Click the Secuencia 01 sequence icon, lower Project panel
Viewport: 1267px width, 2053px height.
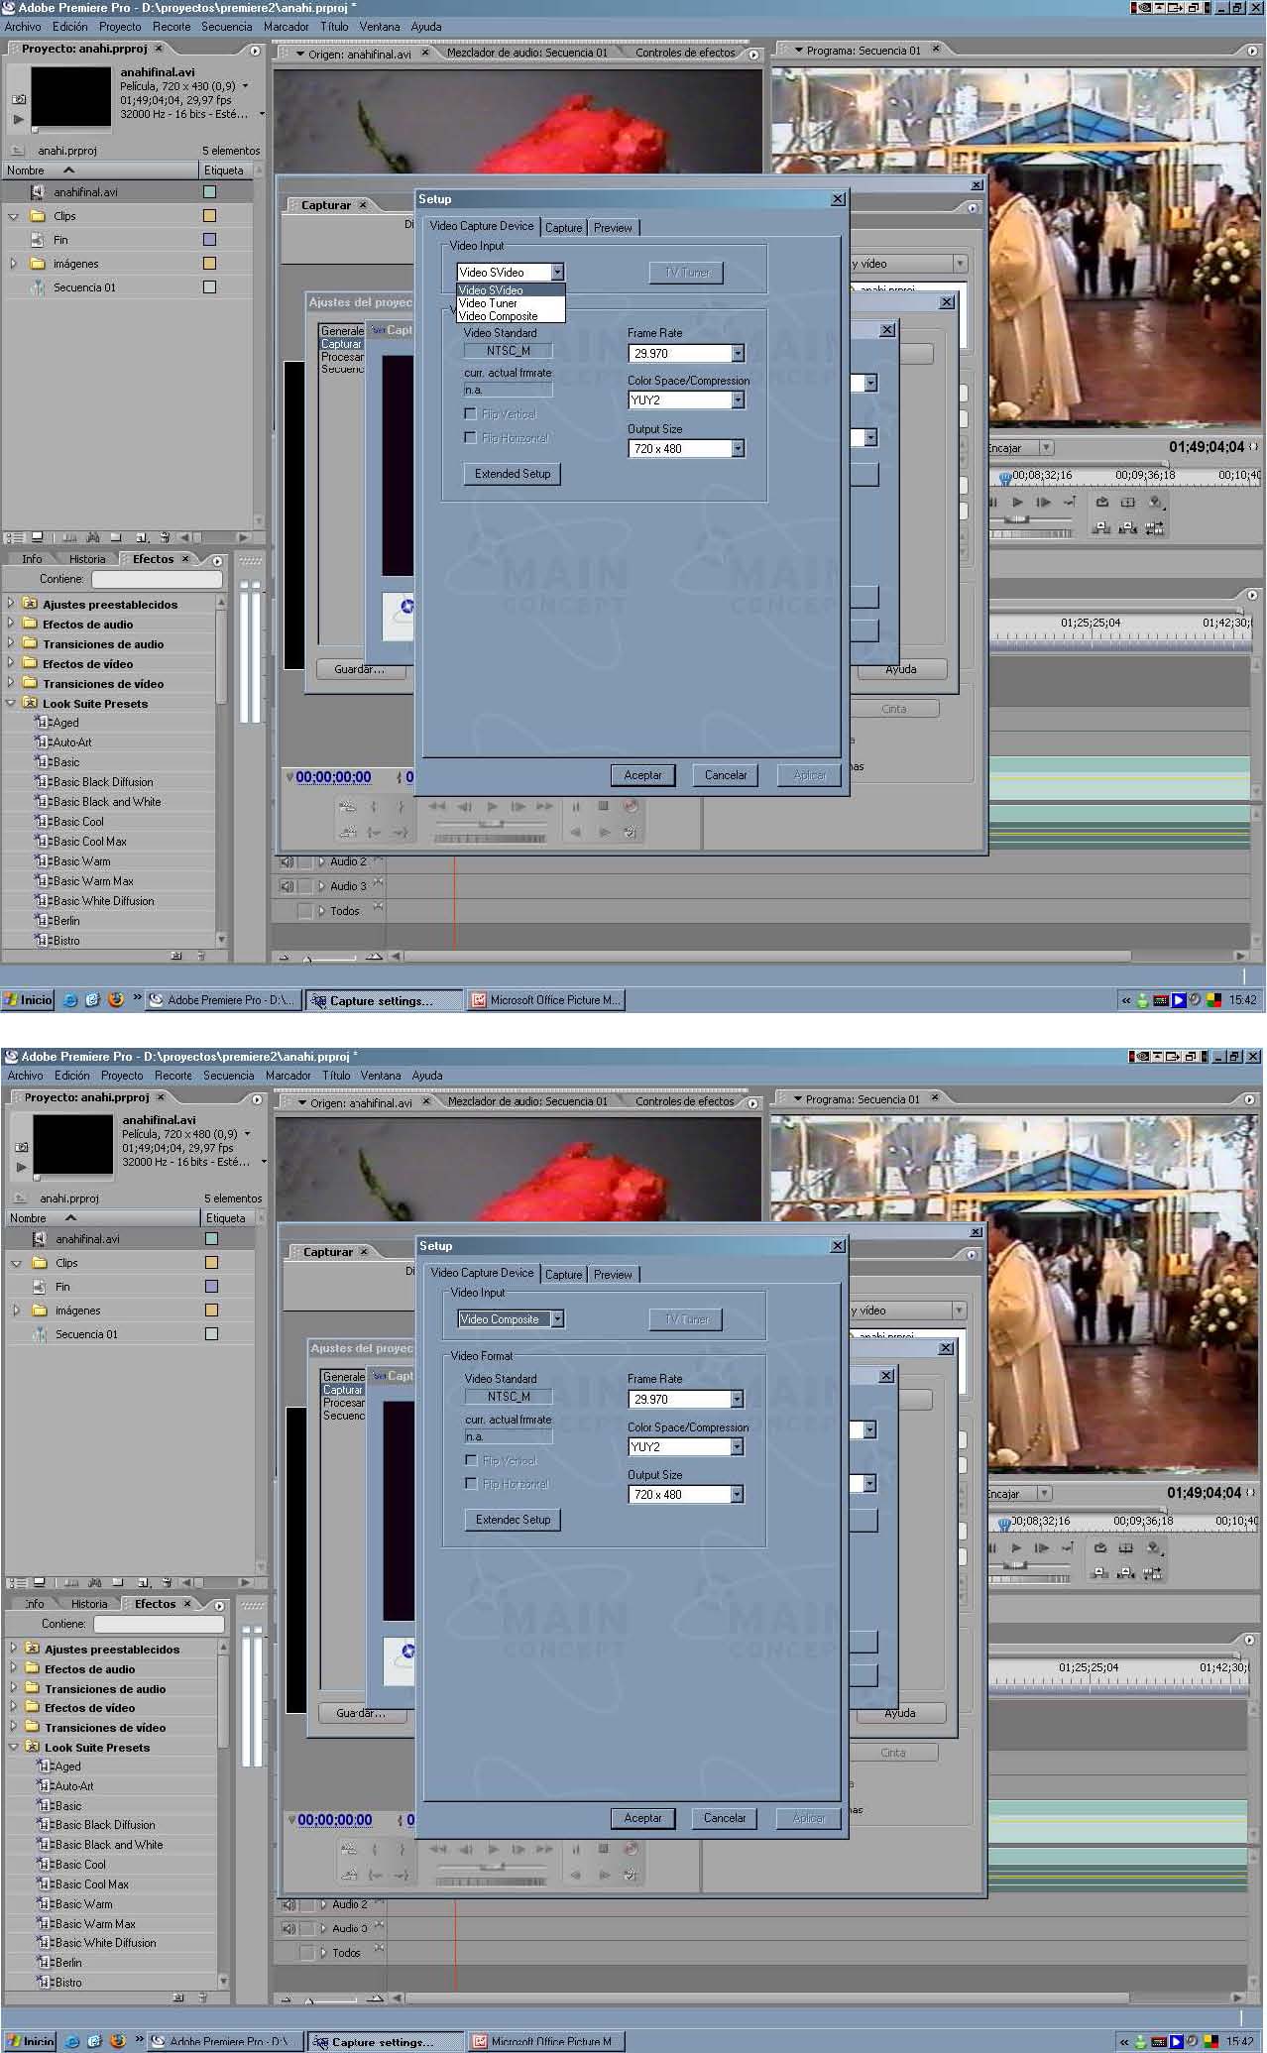pyautogui.click(x=40, y=1334)
